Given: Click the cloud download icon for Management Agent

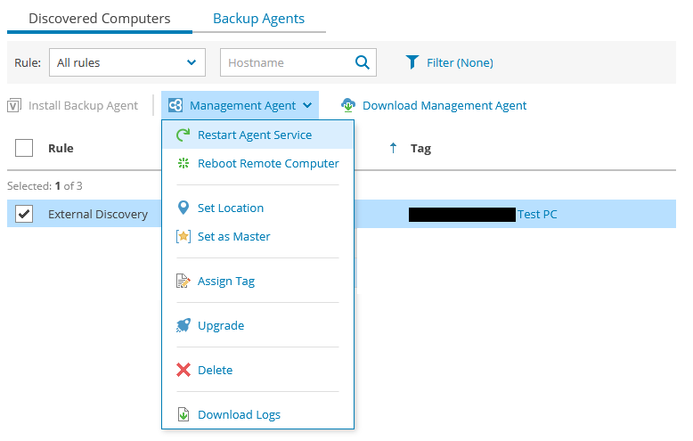Looking at the screenshot, I should coord(348,105).
